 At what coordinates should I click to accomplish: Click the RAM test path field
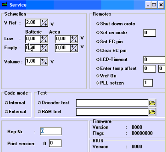pos(112,112)
